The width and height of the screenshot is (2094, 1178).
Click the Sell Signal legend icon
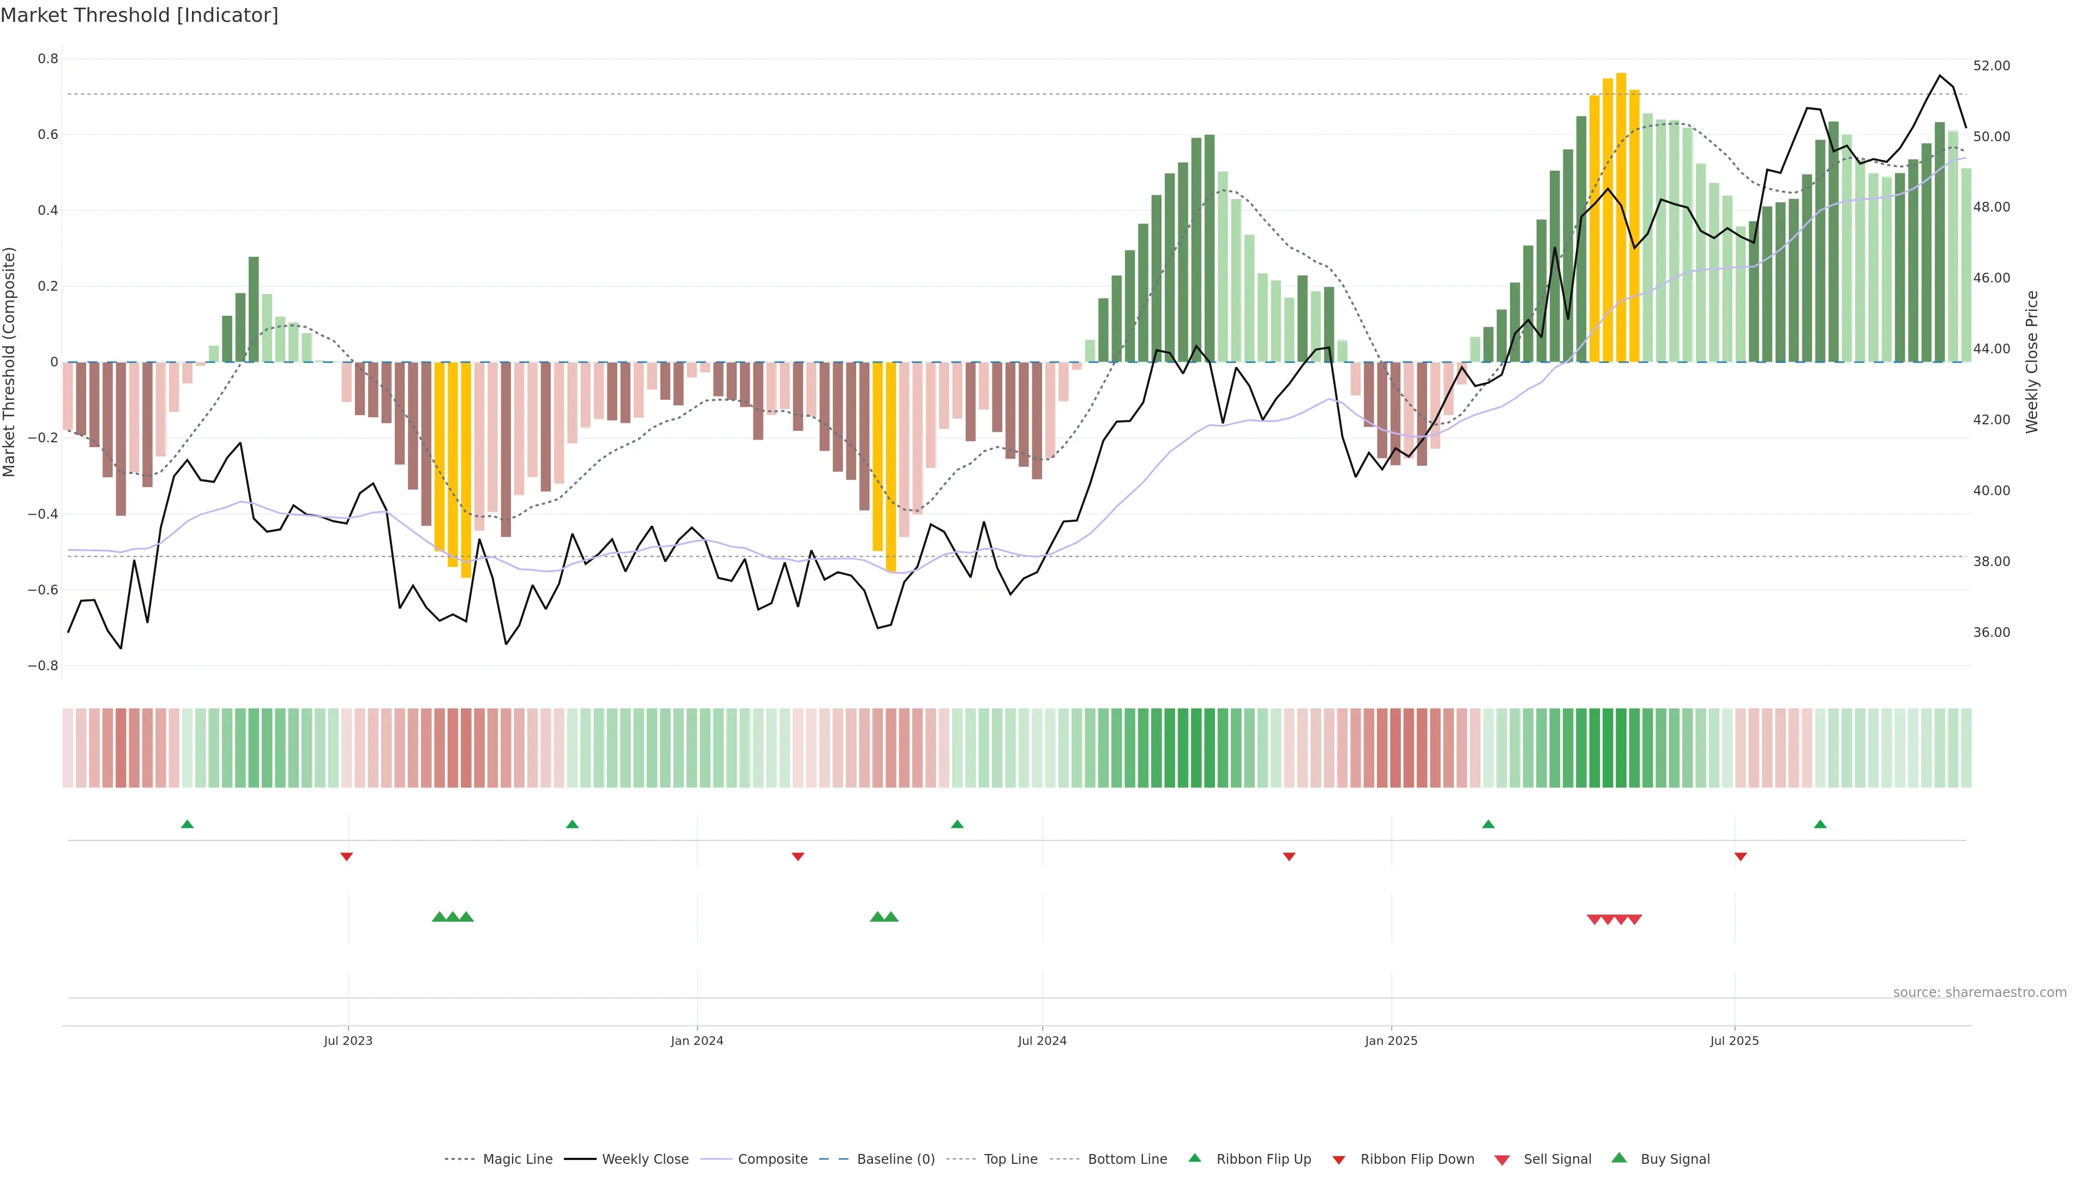click(x=1502, y=1160)
